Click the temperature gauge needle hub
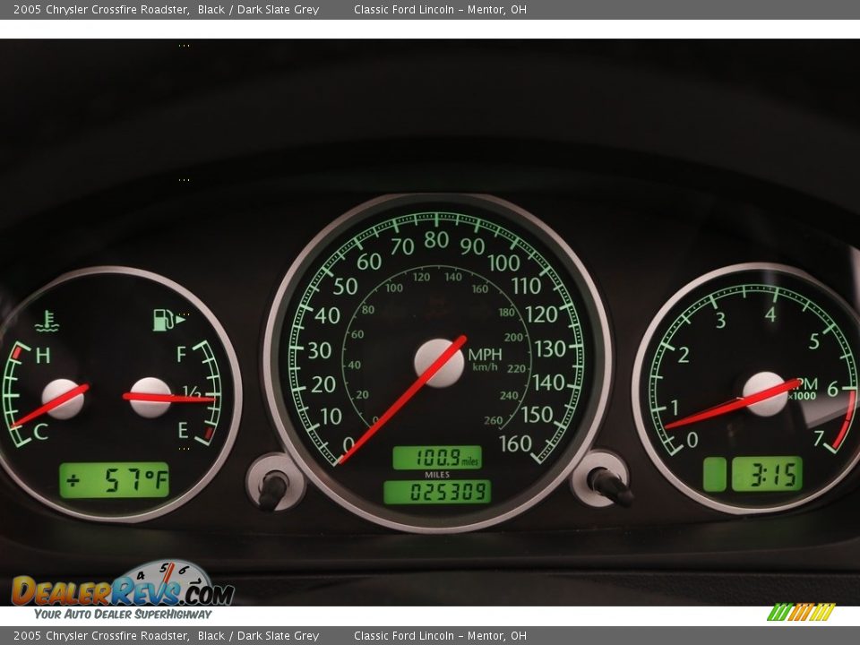The height and width of the screenshot is (645, 860). [63, 400]
